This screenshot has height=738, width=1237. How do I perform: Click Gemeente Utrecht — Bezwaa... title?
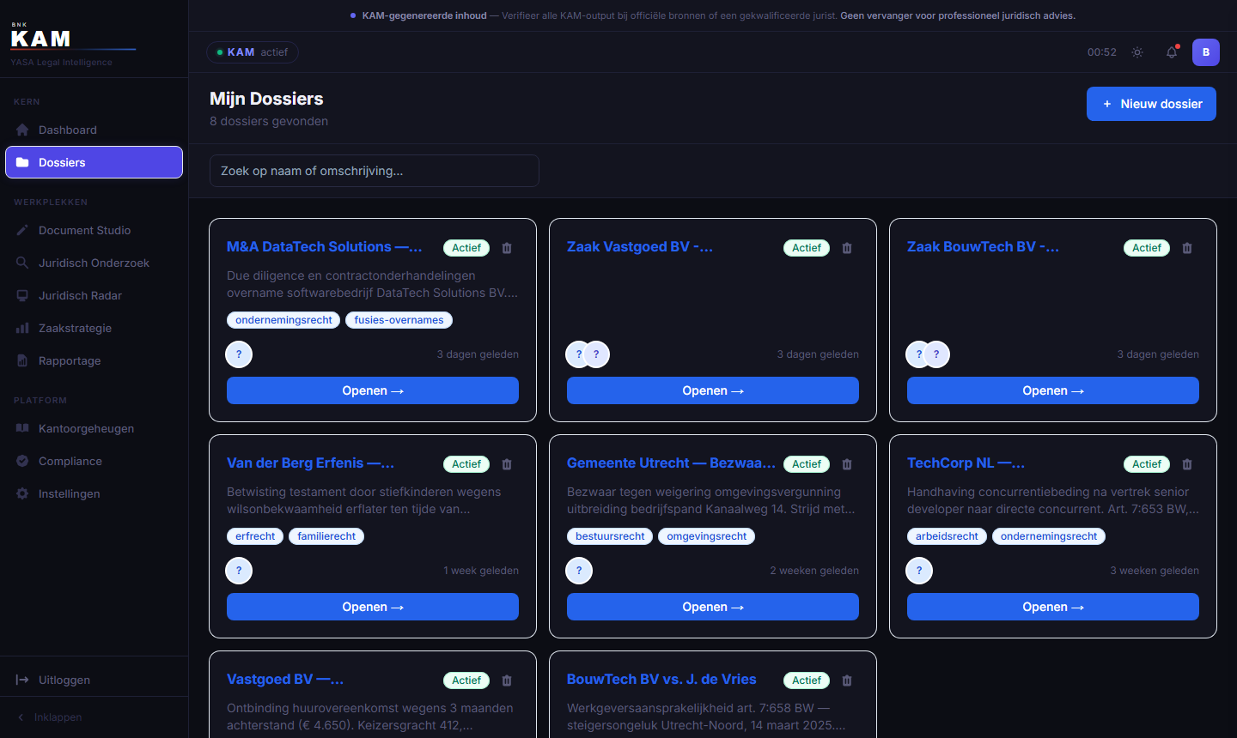pos(671,463)
